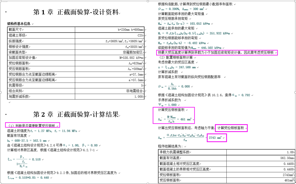Click the '计算受压钢板面积' line
Screen dimensions: 296x184
point(171,110)
